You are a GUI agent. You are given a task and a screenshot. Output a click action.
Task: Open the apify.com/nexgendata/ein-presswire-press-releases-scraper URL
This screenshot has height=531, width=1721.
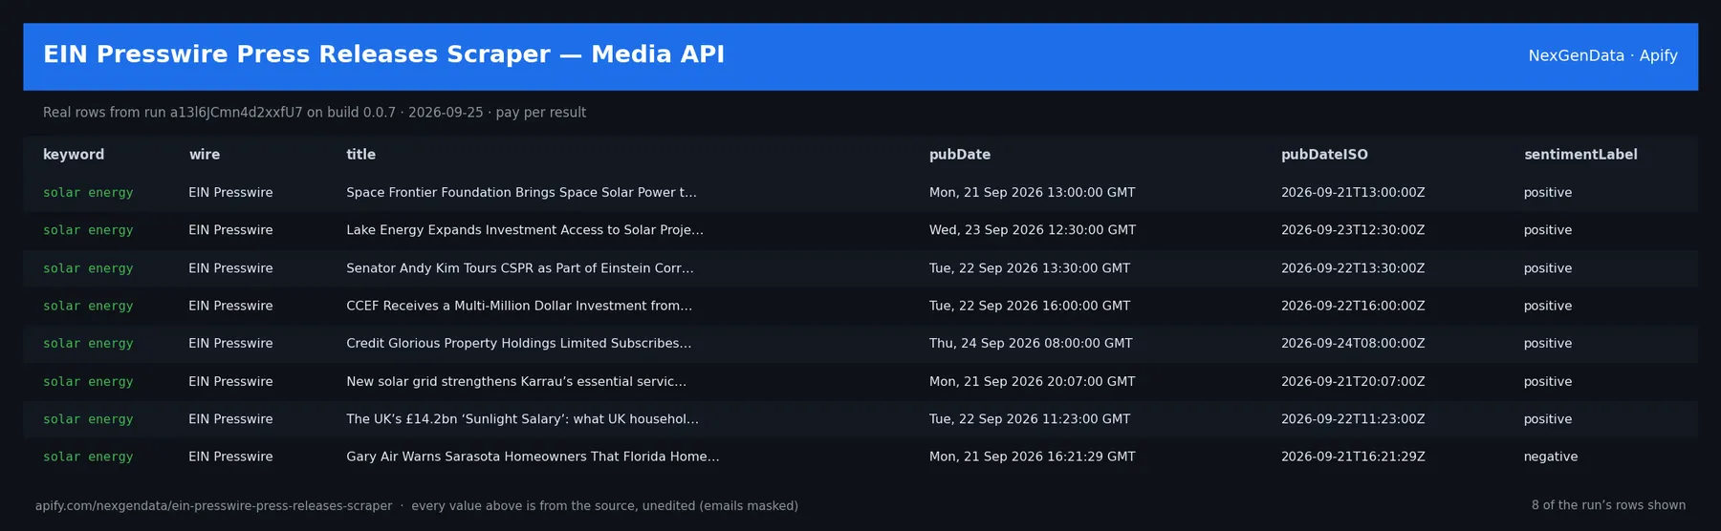(213, 506)
